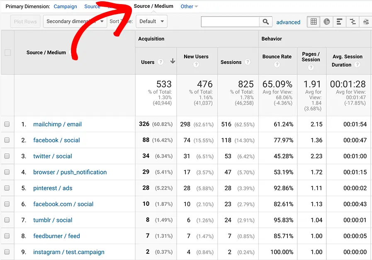Image resolution: width=372 pixels, height=260 pixels.
Task: Switch to term cloud view icon
Action: point(366,22)
